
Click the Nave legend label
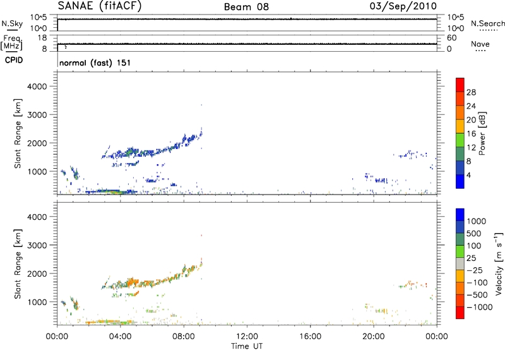pyautogui.click(x=480, y=44)
